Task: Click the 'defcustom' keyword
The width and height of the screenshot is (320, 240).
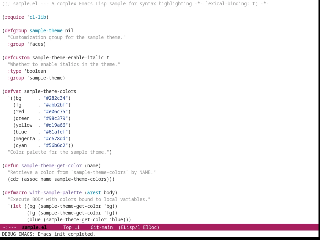Action: click(x=17, y=57)
